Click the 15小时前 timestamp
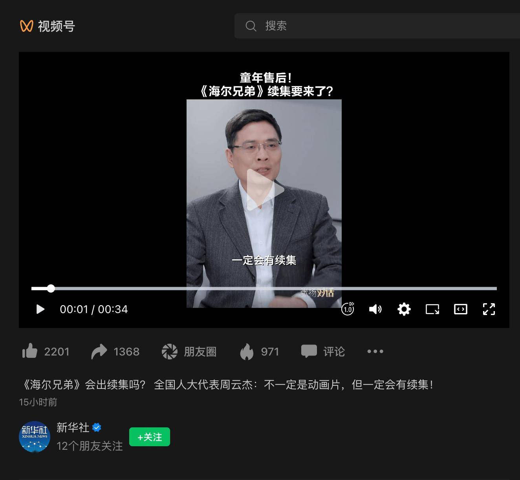This screenshot has width=520, height=480. (x=38, y=402)
